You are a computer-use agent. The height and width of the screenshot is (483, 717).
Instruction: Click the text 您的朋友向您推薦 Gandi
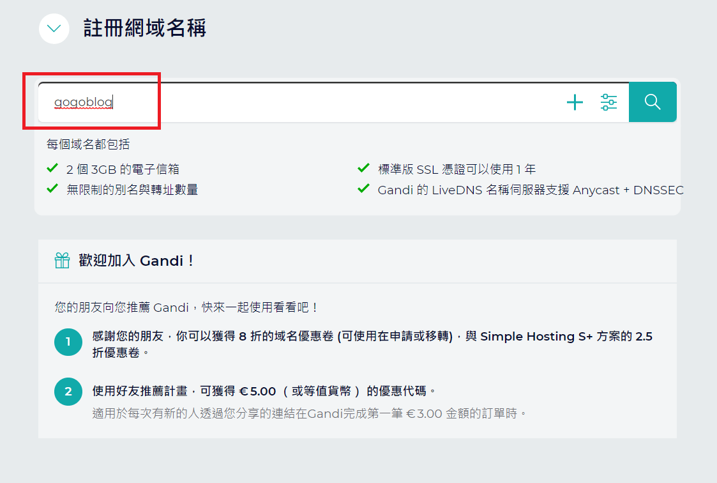[x=186, y=307]
